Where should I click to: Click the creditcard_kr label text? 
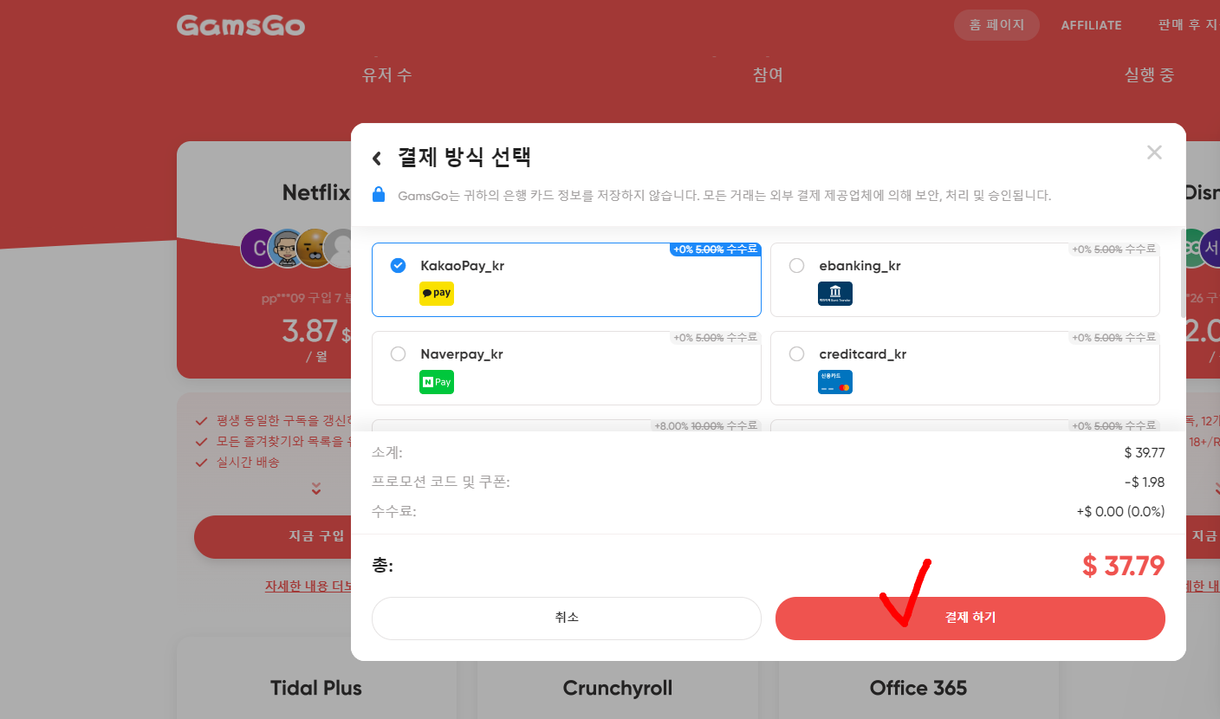pyautogui.click(x=862, y=354)
